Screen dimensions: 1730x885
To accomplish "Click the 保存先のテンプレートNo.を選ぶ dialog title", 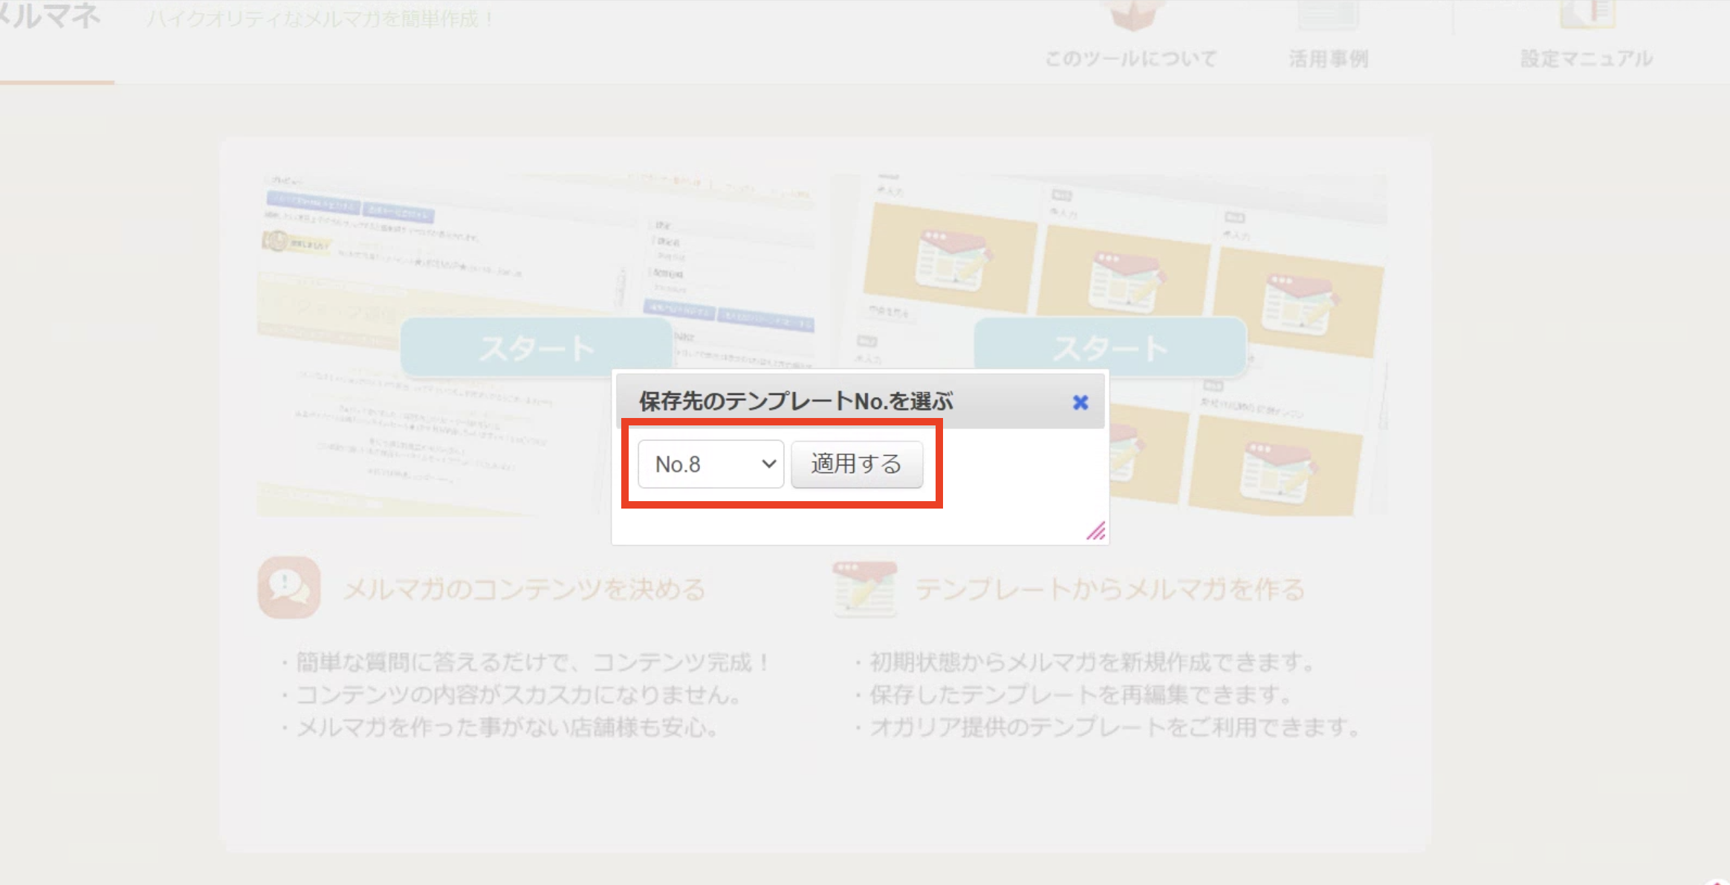I will point(796,402).
